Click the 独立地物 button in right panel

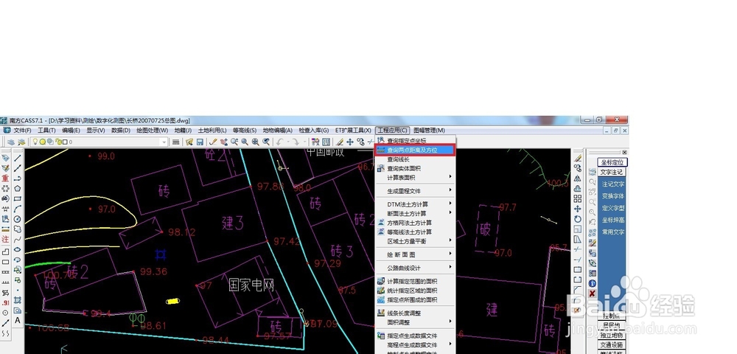[x=612, y=336]
